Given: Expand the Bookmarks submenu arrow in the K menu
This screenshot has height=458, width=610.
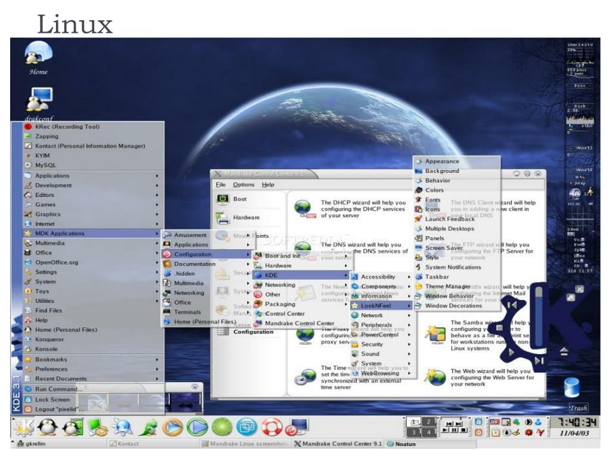Looking at the screenshot, I should (157, 360).
